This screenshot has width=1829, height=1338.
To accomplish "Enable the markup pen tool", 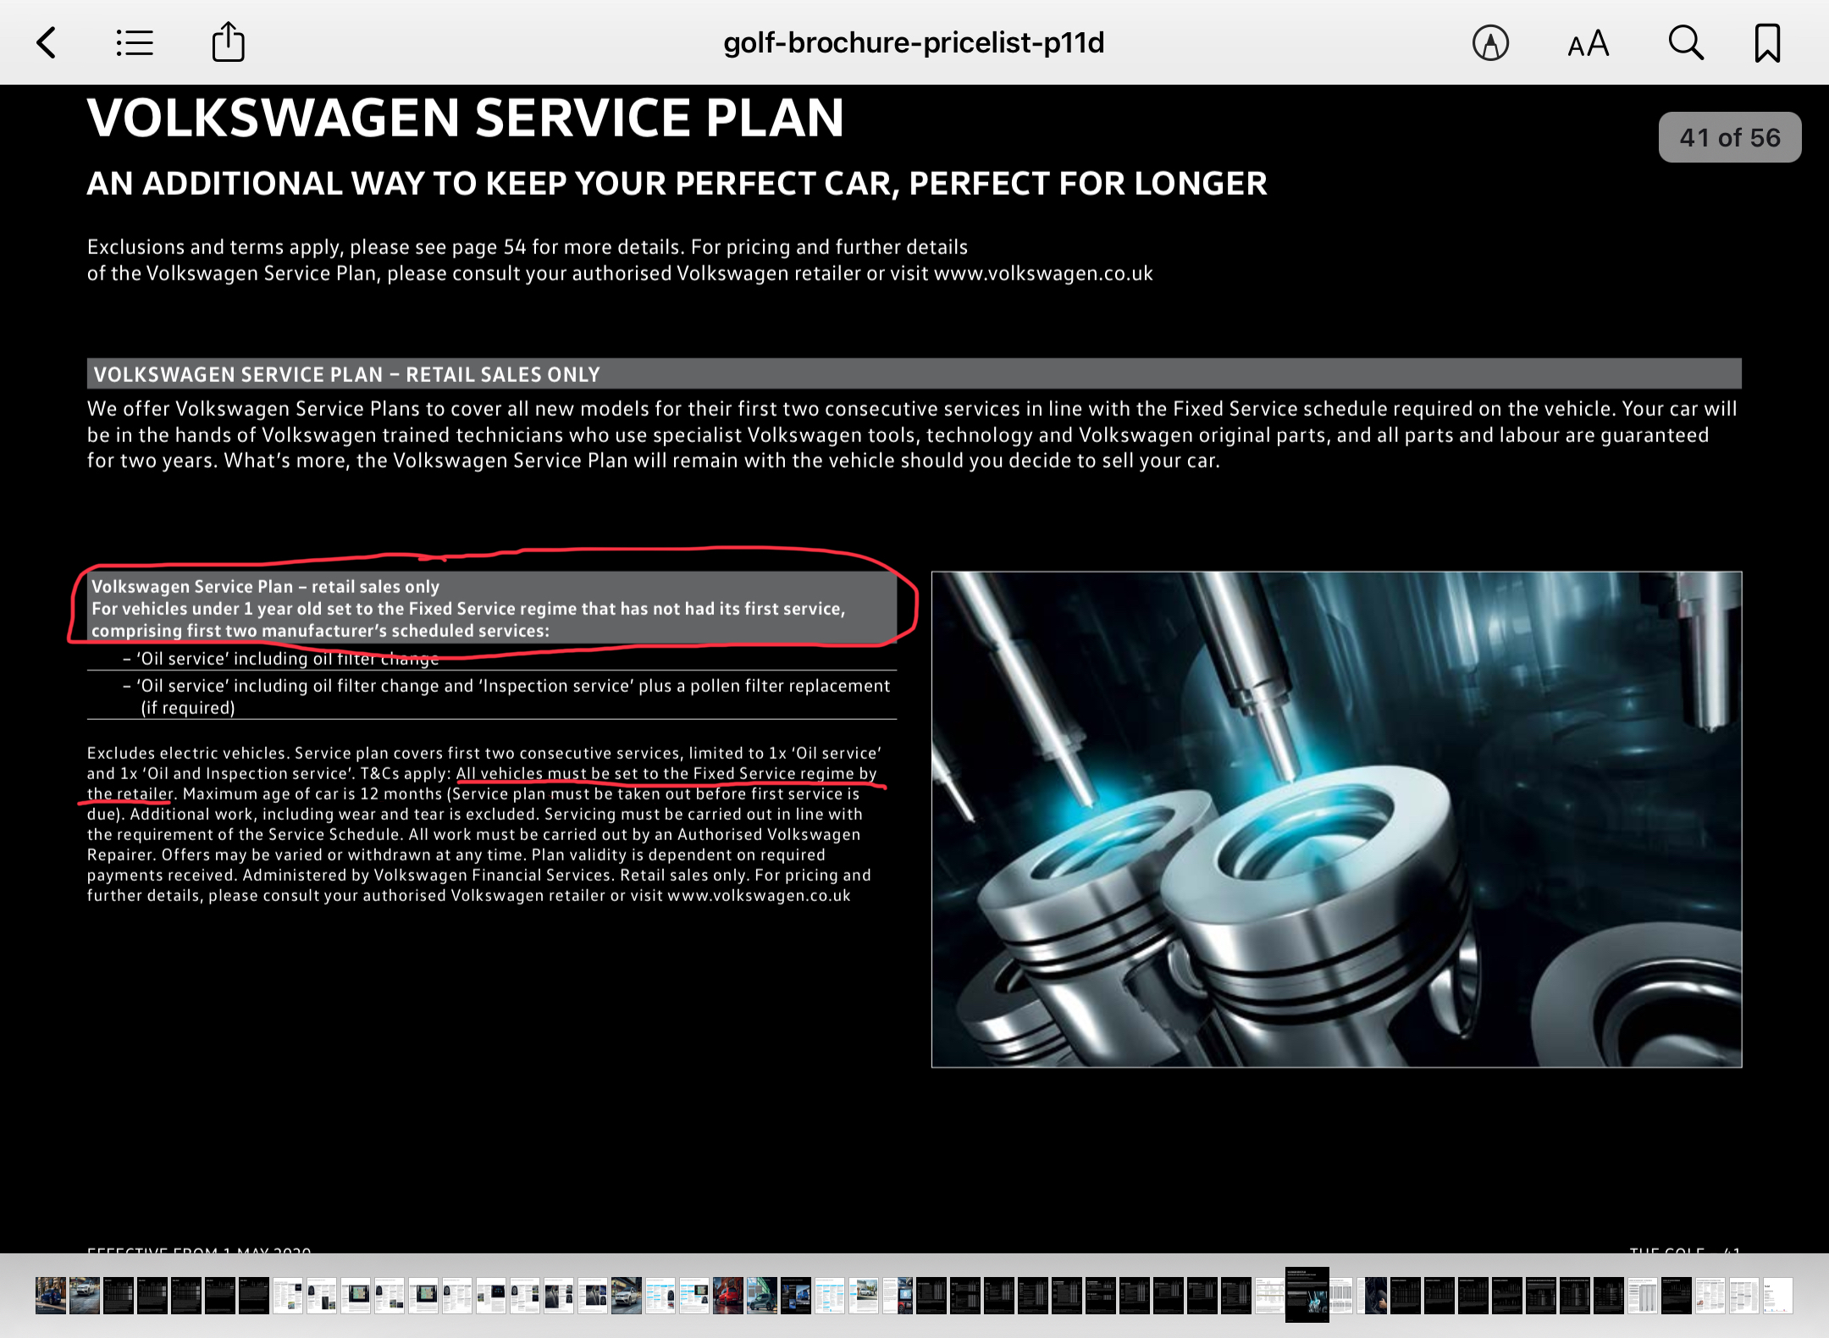I will click(1490, 42).
